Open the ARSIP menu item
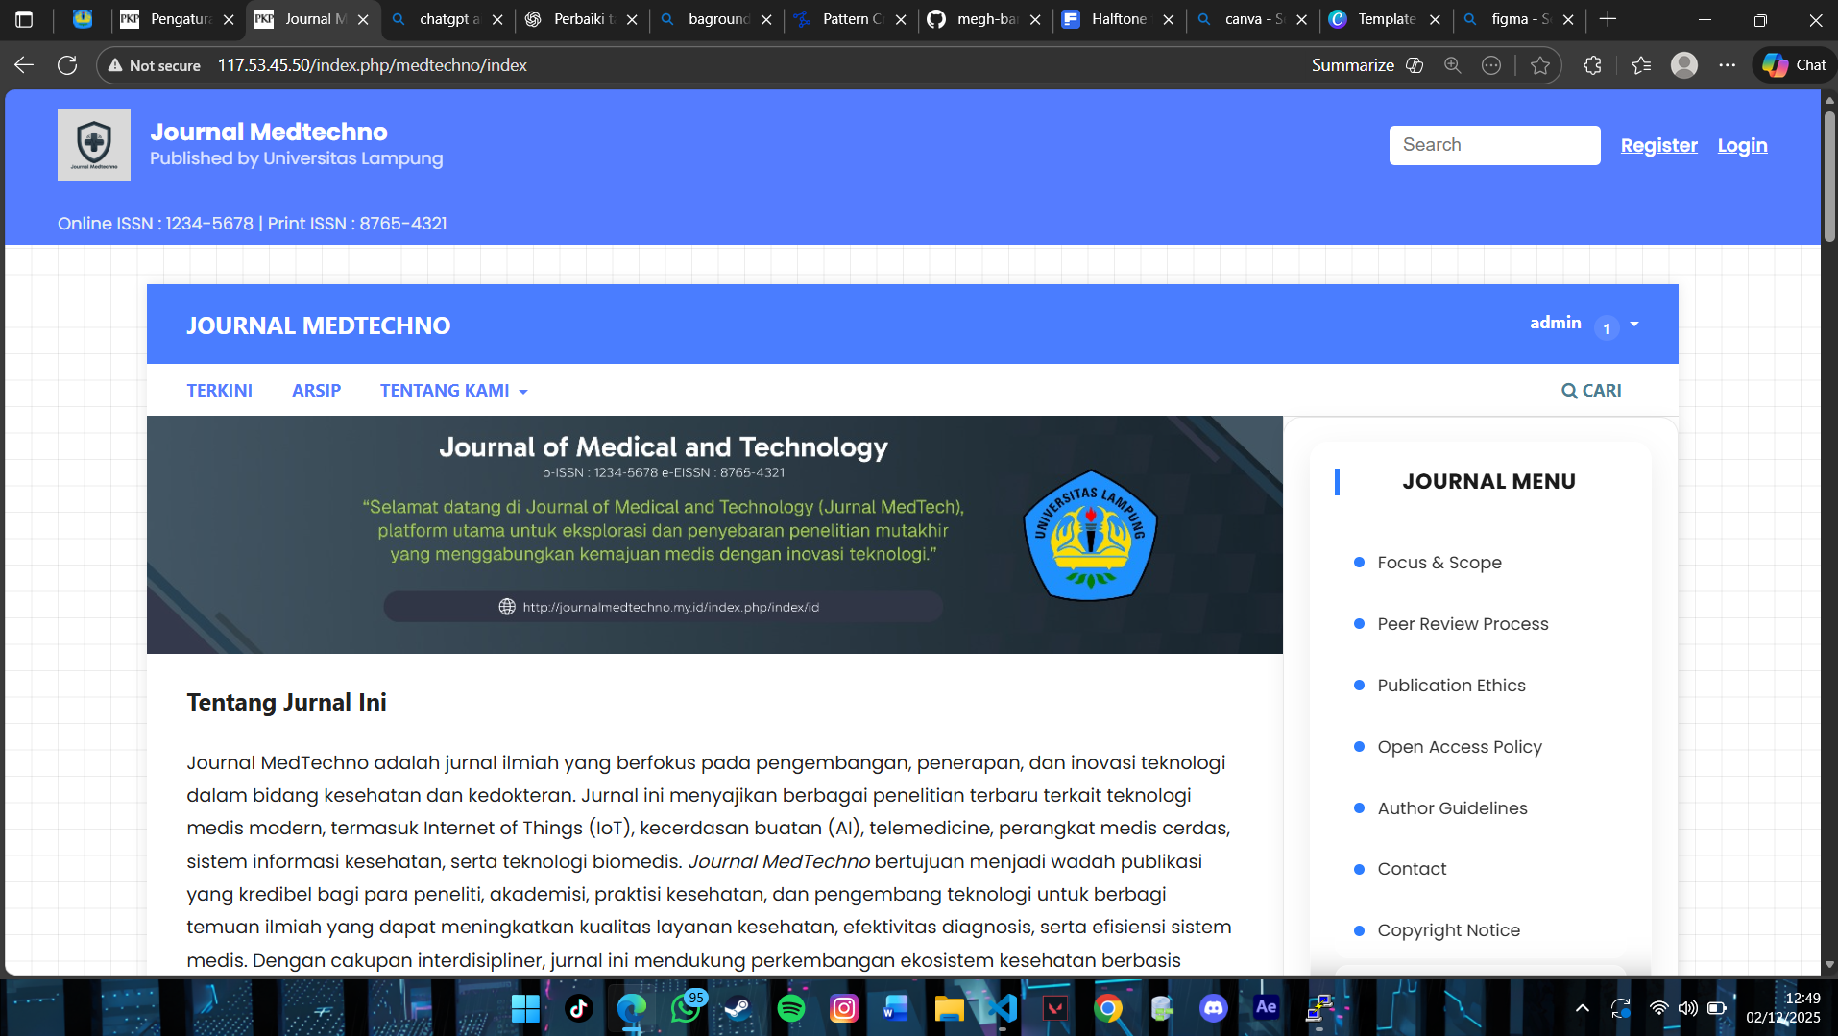The width and height of the screenshot is (1838, 1036). pos(316,390)
